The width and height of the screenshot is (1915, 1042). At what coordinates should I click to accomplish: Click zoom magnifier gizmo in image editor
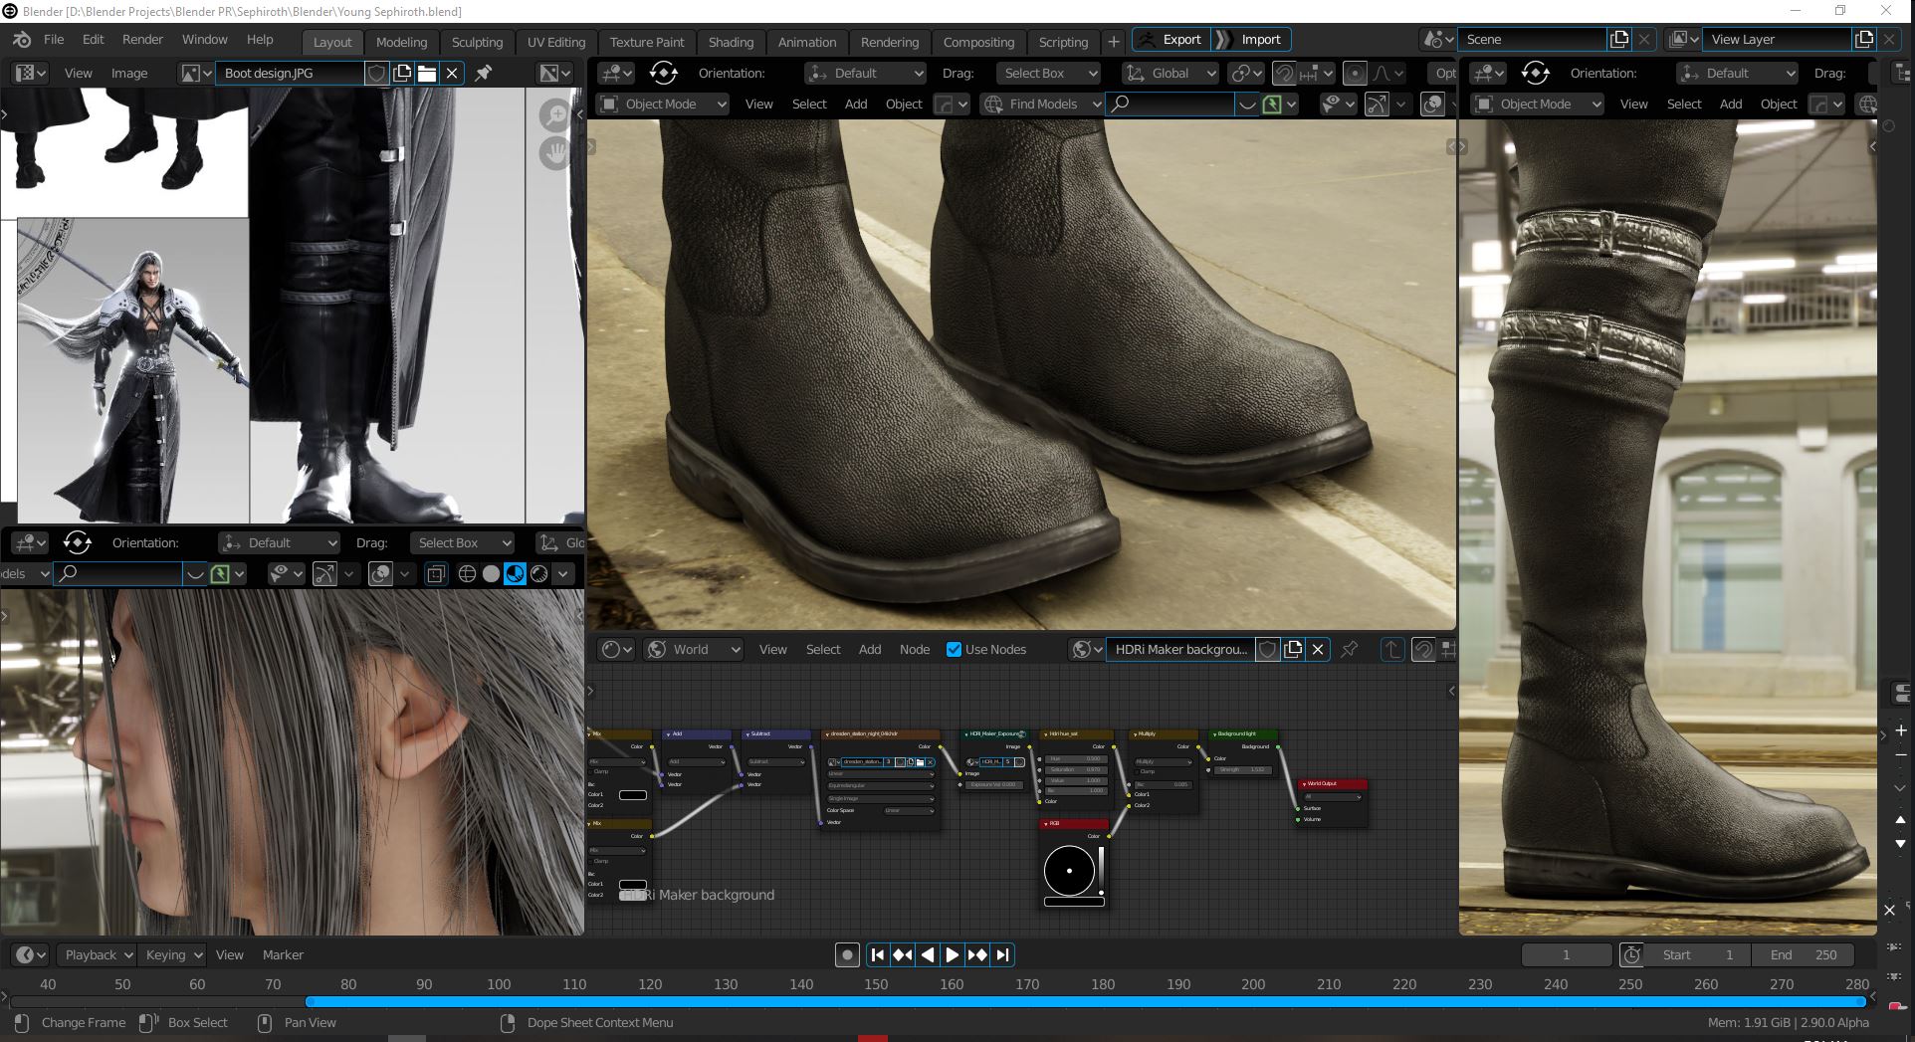coord(554,115)
